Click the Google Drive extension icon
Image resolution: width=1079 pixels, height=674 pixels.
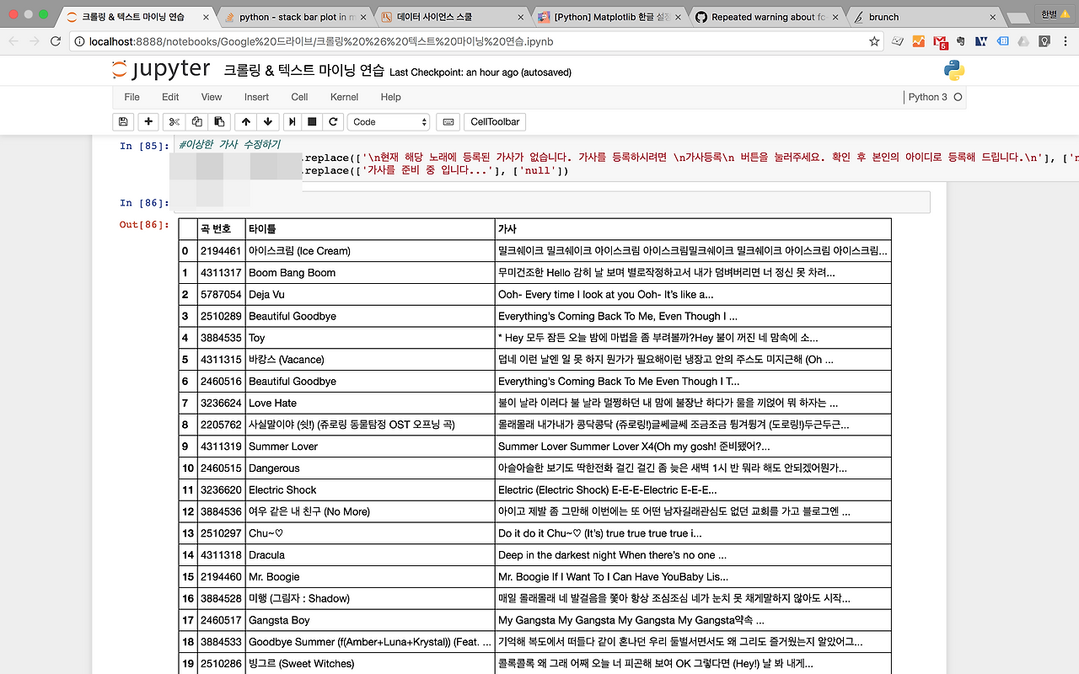tap(1023, 40)
